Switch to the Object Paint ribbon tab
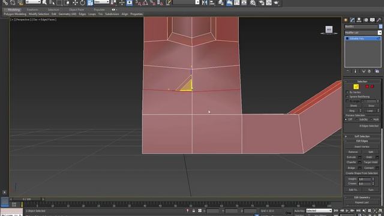Screen dimensions: 384x216 coord(76,10)
